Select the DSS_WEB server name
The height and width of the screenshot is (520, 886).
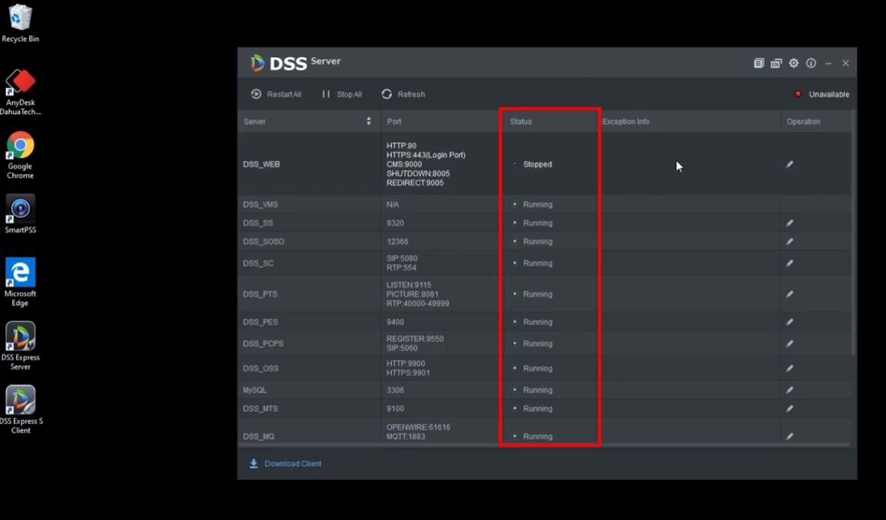261,165
